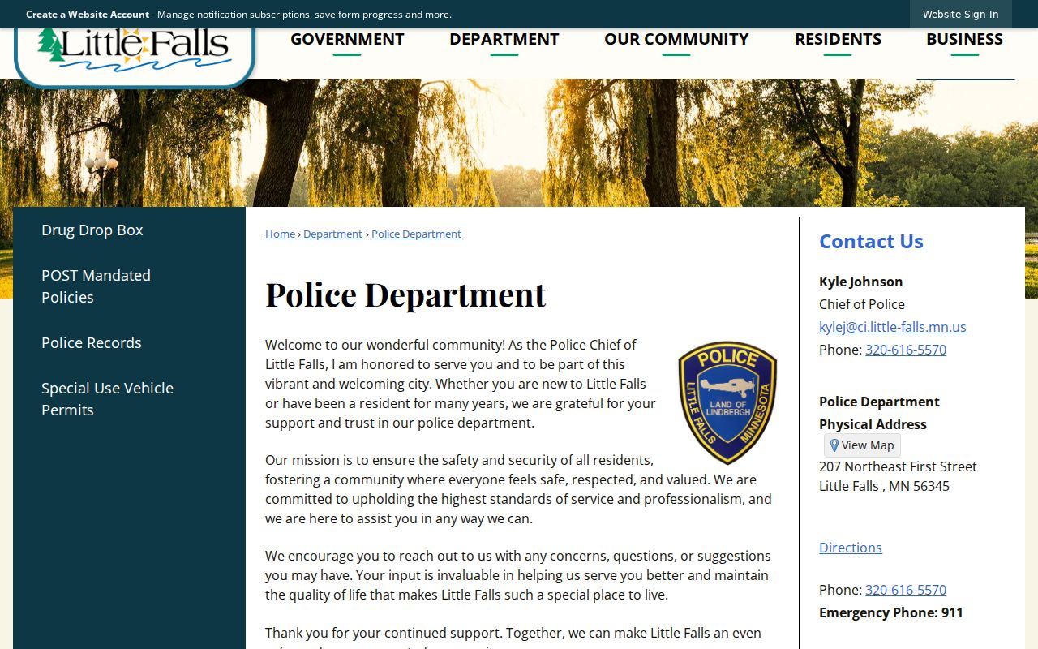Open the Business menu
This screenshot has width=1038, height=649.
pos(964,39)
